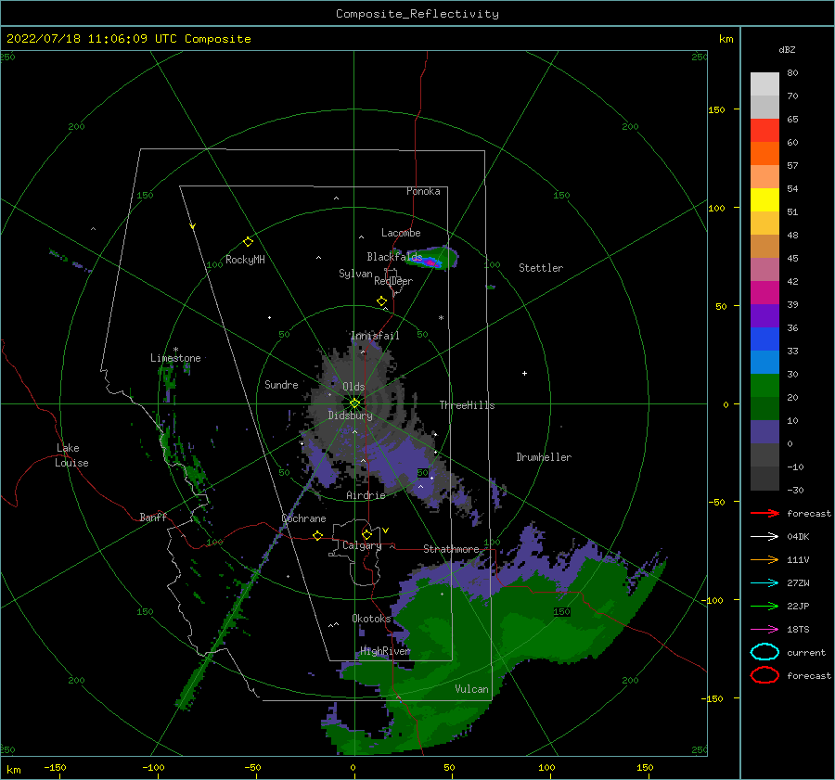
Task: Click the Lake Louise label
Action: click(x=71, y=455)
